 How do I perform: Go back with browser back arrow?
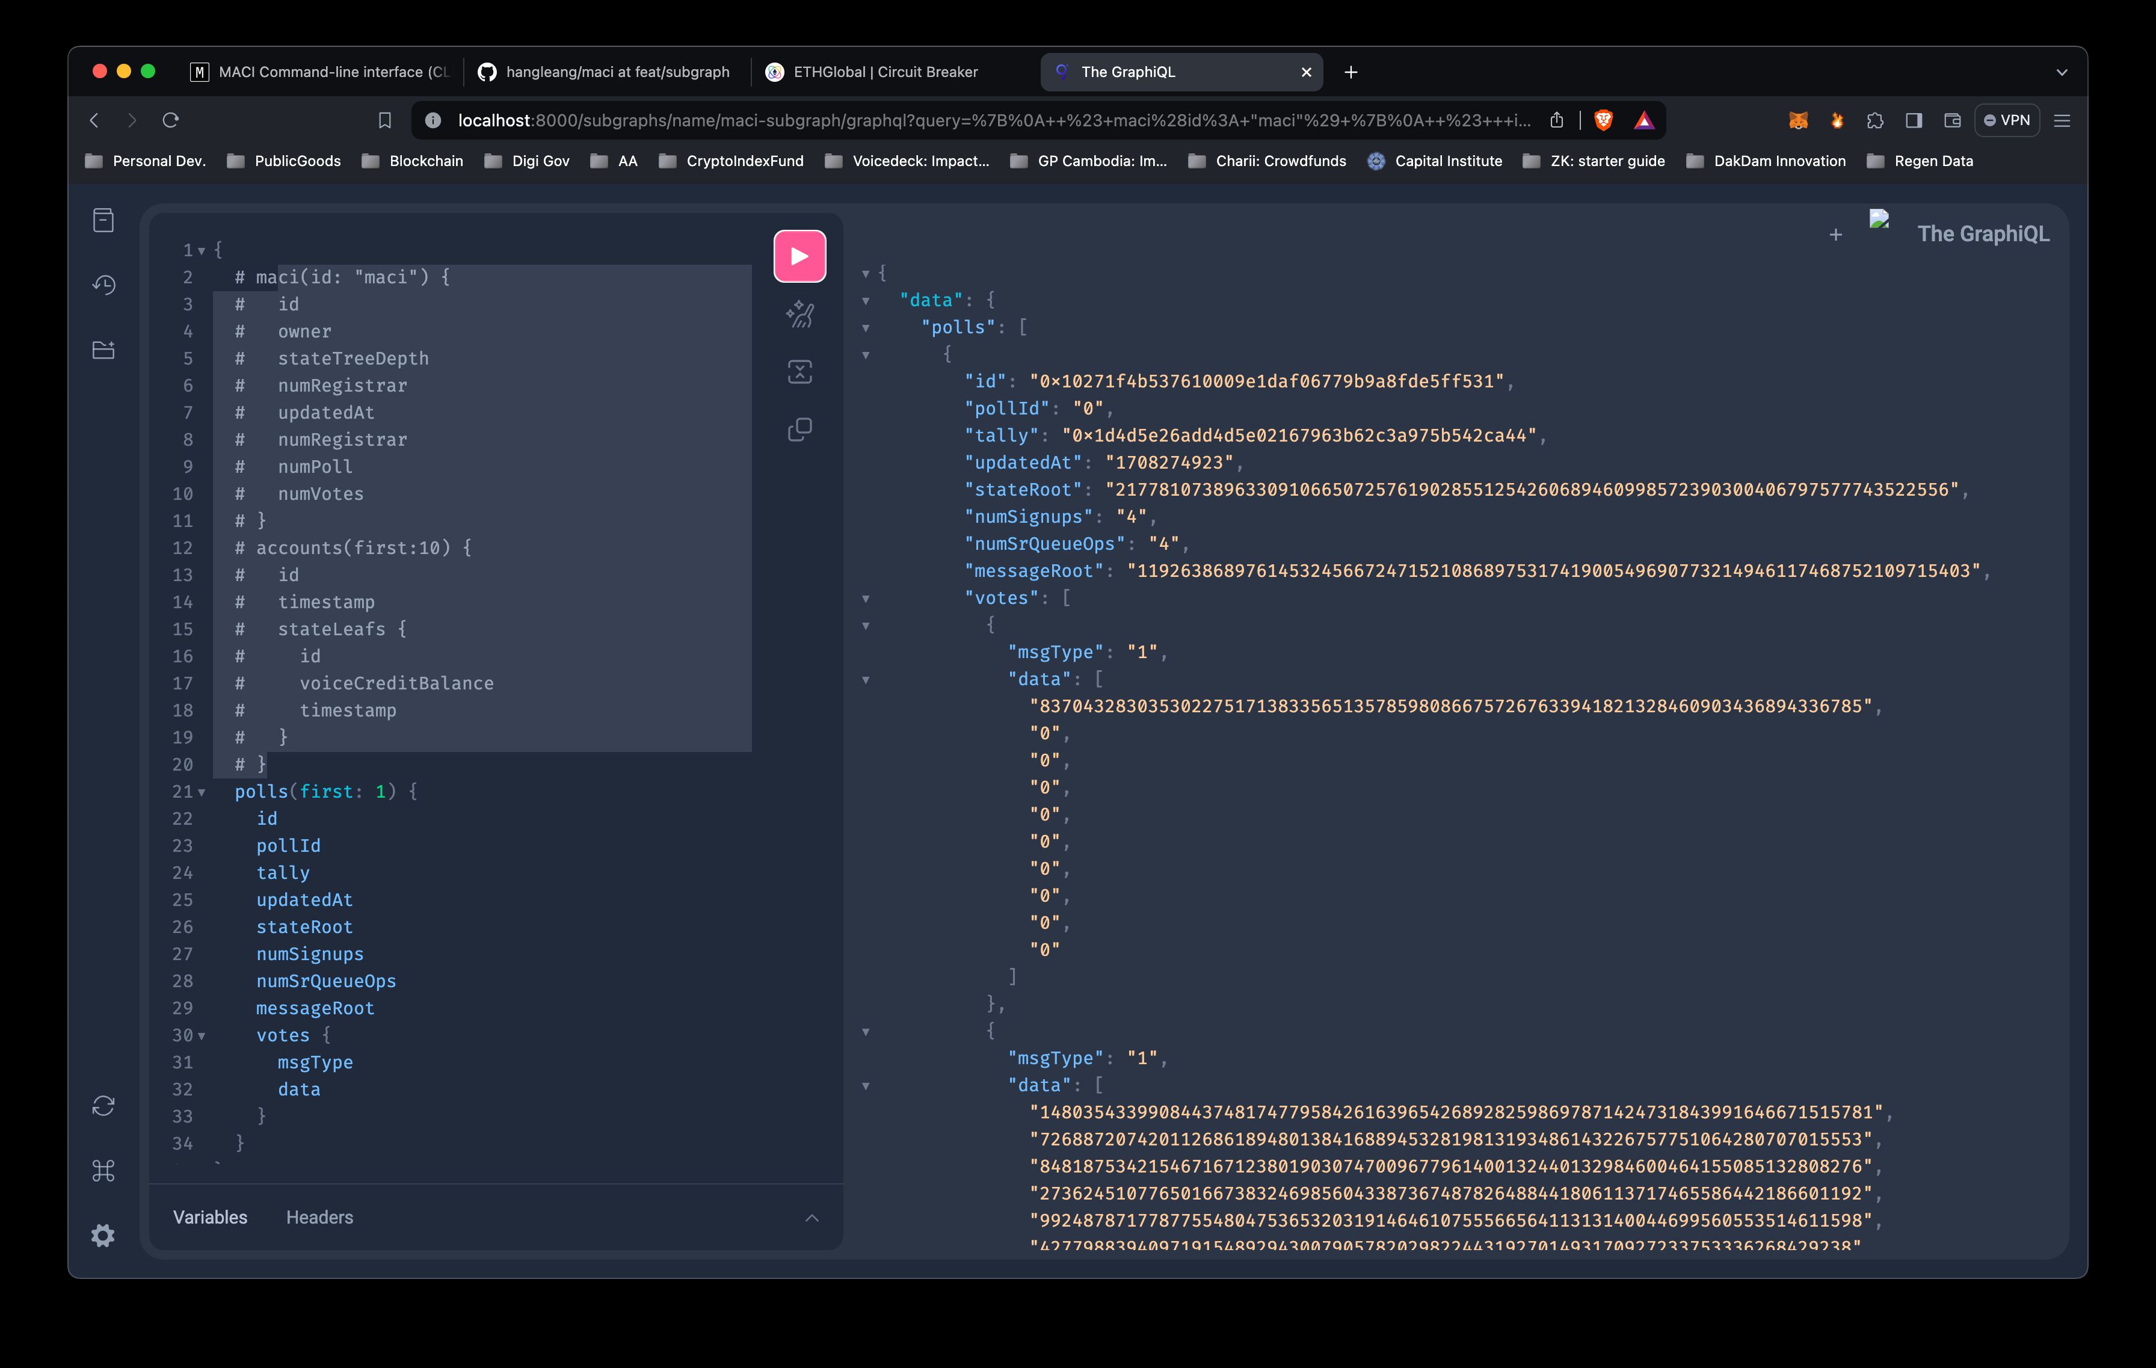coord(94,120)
